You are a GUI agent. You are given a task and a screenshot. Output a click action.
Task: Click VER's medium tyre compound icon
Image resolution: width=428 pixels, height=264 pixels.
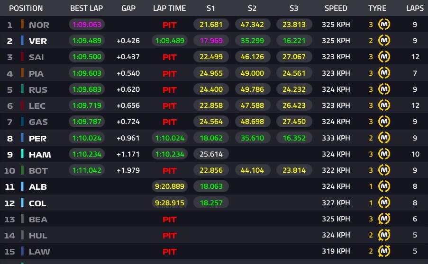coord(384,41)
